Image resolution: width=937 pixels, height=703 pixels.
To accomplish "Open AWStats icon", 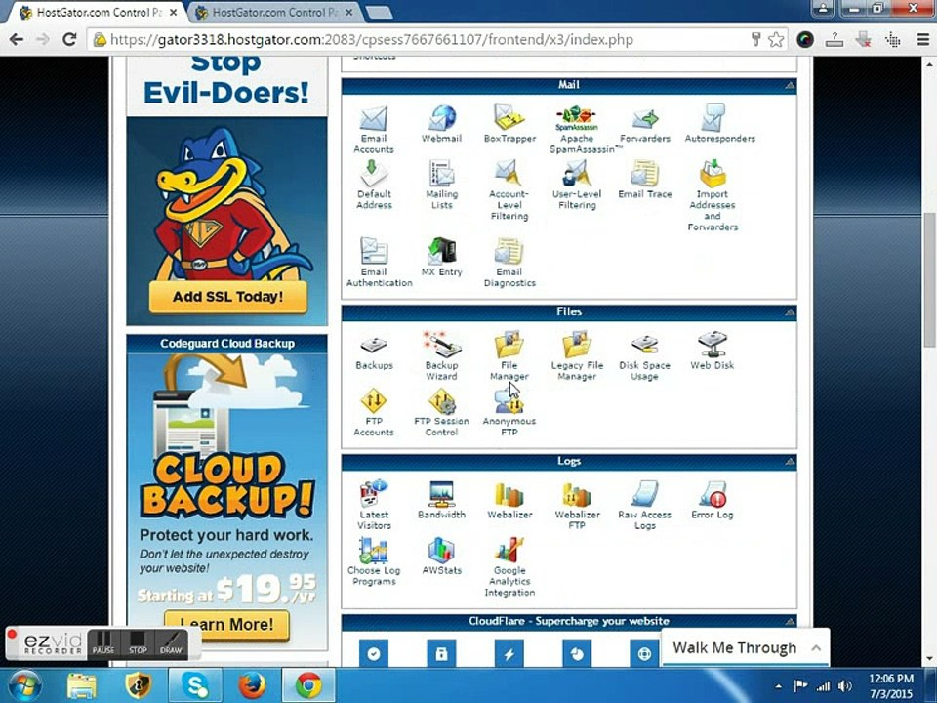I will tap(441, 557).
